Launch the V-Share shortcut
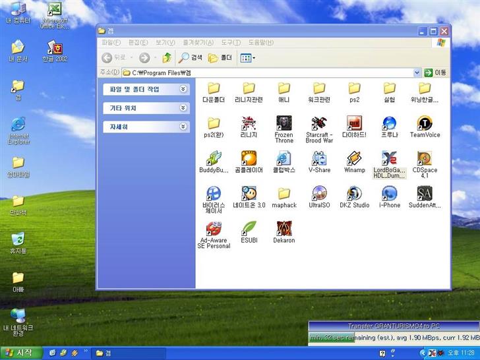 [319, 162]
